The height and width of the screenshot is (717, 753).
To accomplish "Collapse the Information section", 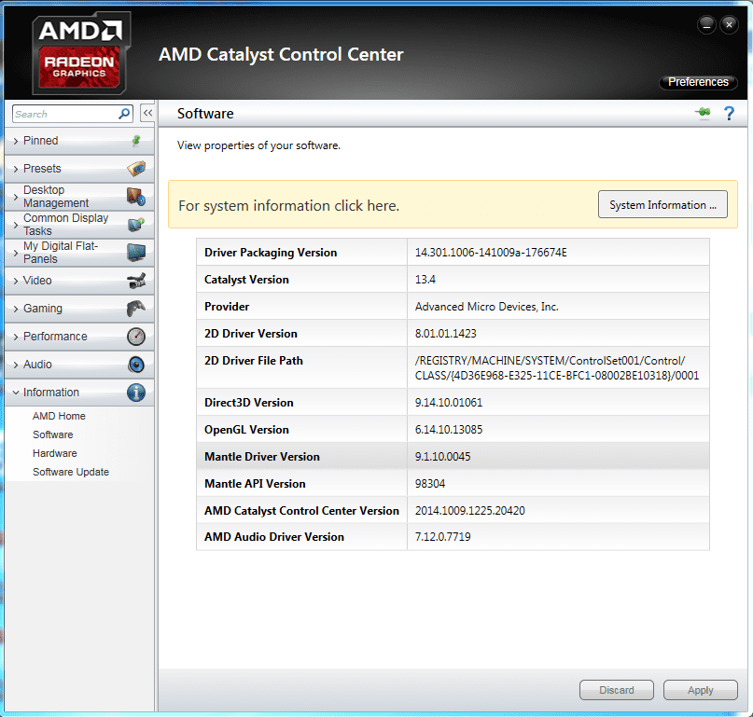I will tap(79, 393).
